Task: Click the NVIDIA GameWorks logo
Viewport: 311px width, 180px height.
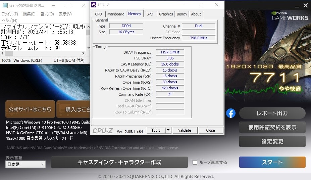Action: pos(290,16)
